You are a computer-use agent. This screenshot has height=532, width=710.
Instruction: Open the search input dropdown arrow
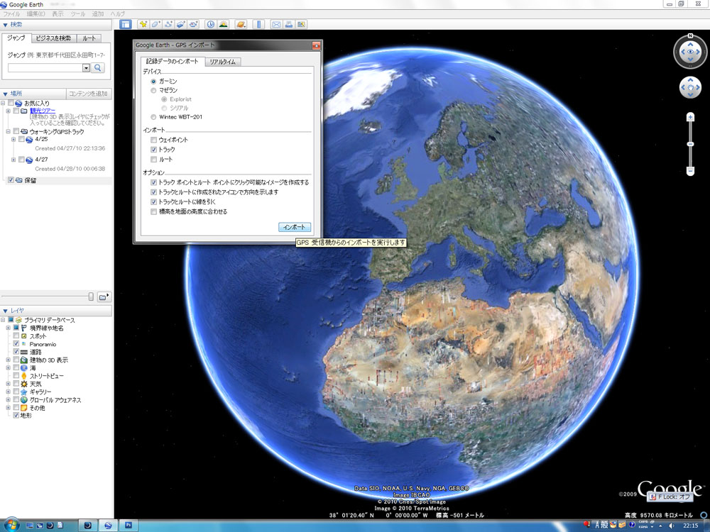click(86, 68)
